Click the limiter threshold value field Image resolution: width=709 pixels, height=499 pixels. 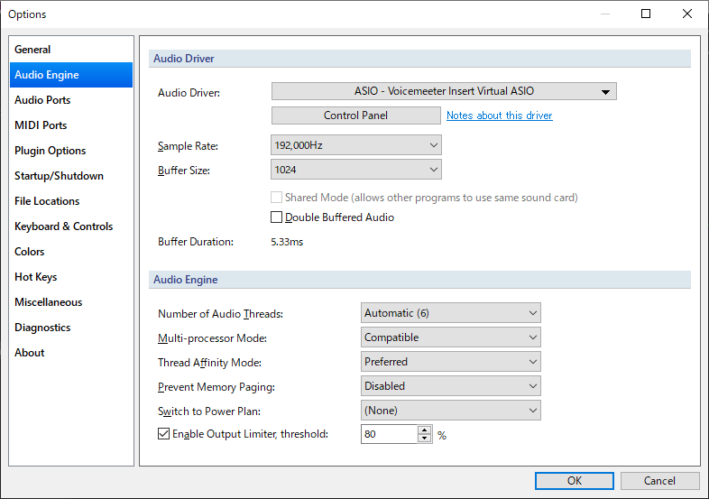click(x=388, y=434)
